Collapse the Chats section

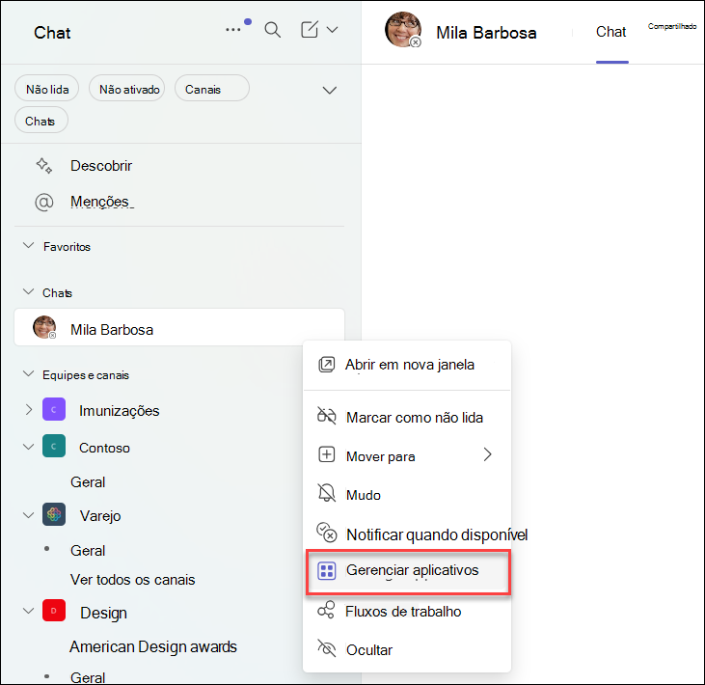(x=28, y=292)
